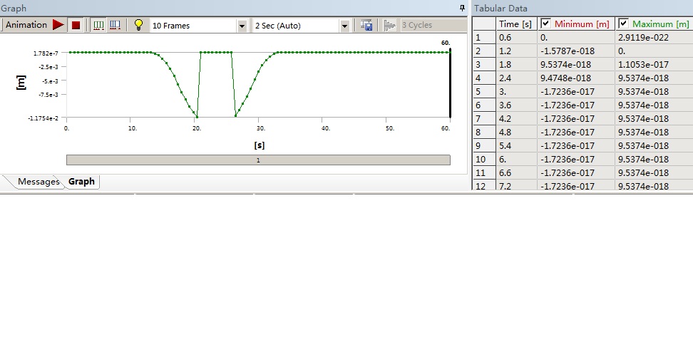Screen dimensions: 693x342
Task: Uncheck the Minimum [m] column checkbox
Action: click(x=546, y=24)
